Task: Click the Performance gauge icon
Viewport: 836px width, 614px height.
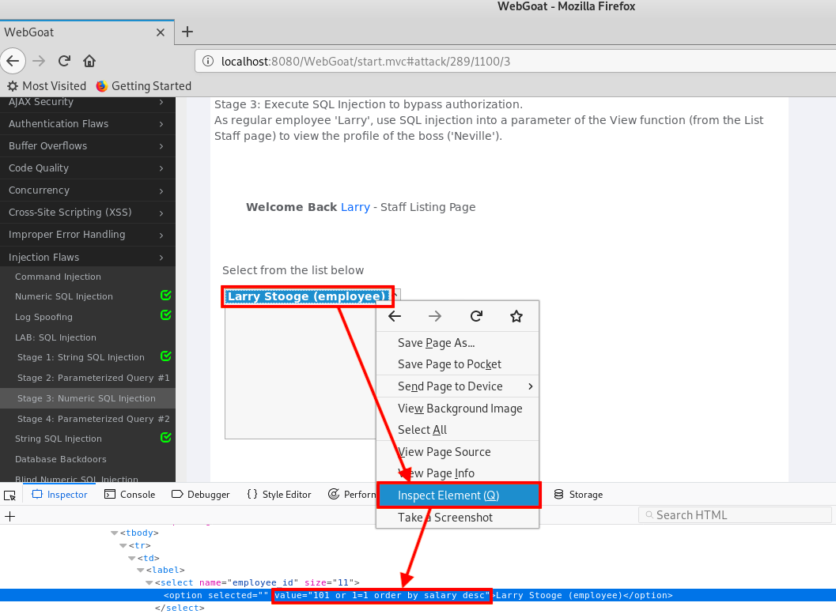Action: (x=334, y=494)
